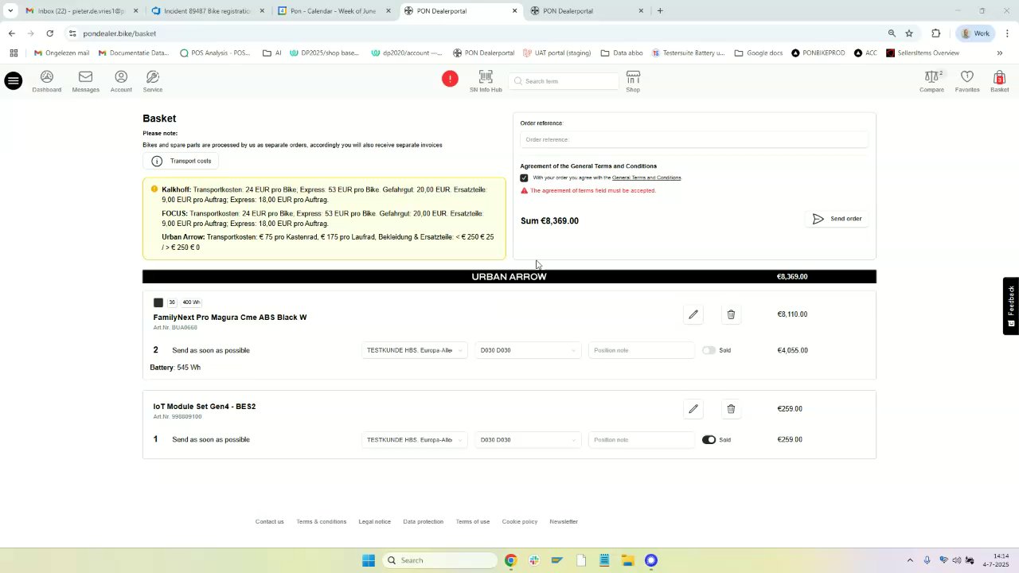Image resolution: width=1019 pixels, height=573 pixels.
Task: Click Position note field for IoT Module
Action: tap(641, 439)
